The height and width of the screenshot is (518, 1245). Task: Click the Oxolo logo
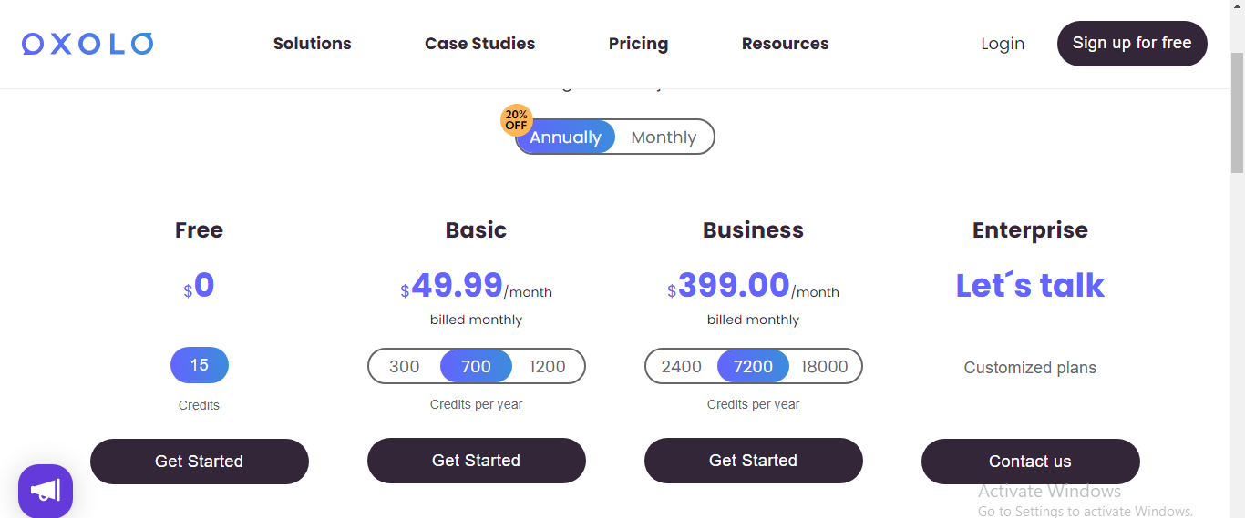coord(87,44)
